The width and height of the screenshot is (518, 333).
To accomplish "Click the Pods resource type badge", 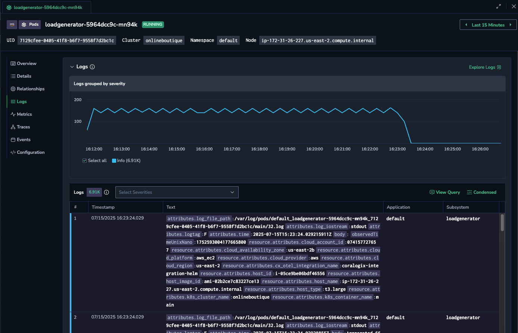I will [x=30, y=25].
